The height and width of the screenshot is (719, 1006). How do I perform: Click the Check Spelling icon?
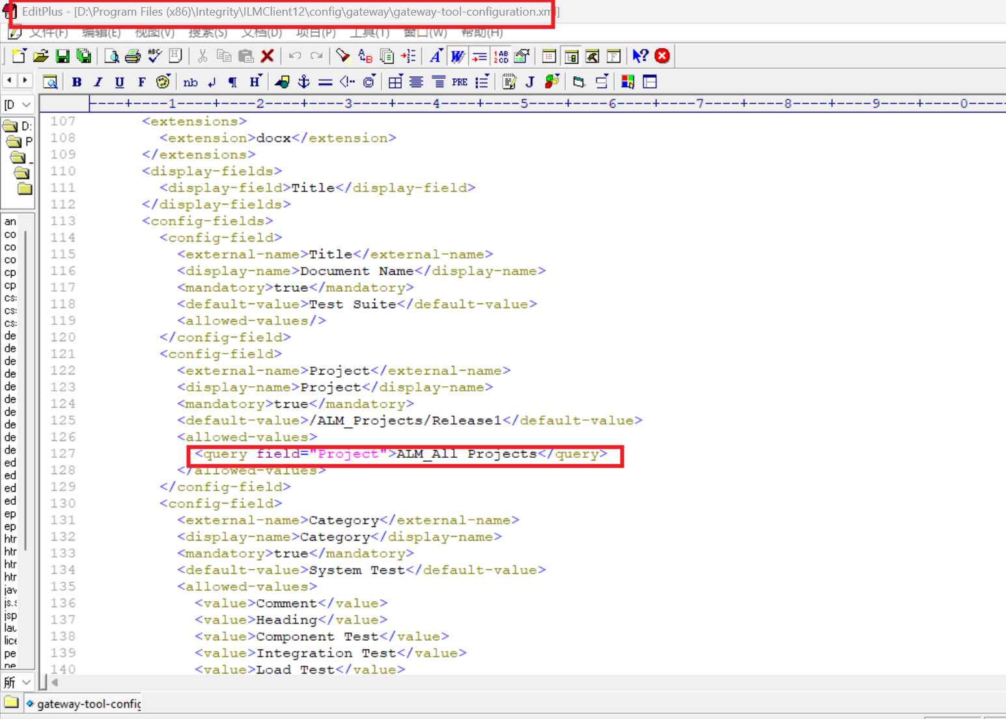tap(154, 57)
